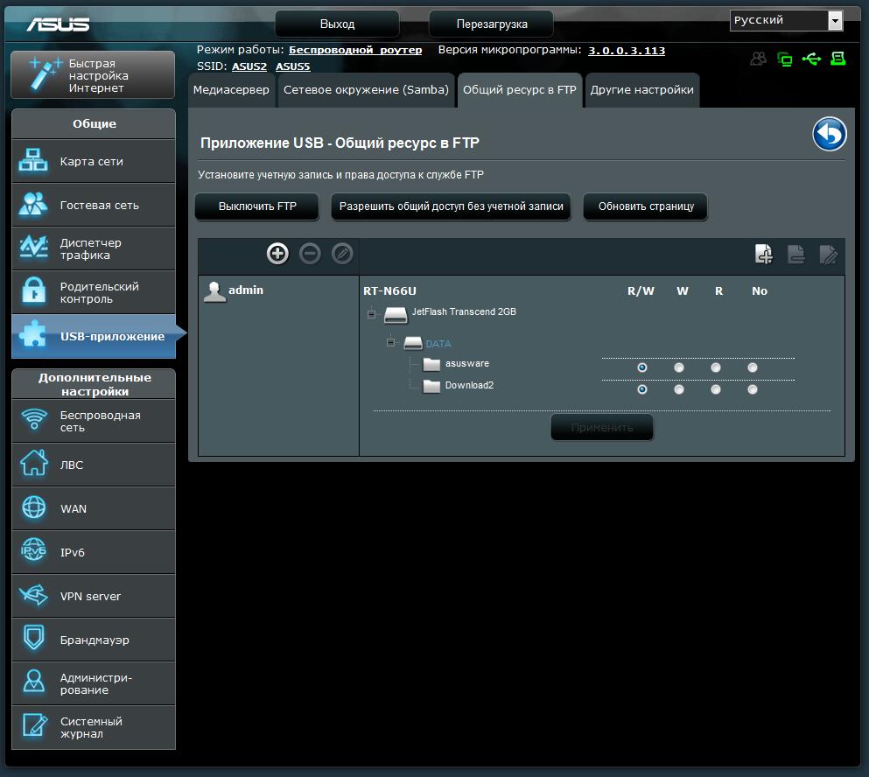Open Quick Internet Setup (Быстрая настройка Интернет)
The height and width of the screenshot is (777, 869).
(93, 75)
